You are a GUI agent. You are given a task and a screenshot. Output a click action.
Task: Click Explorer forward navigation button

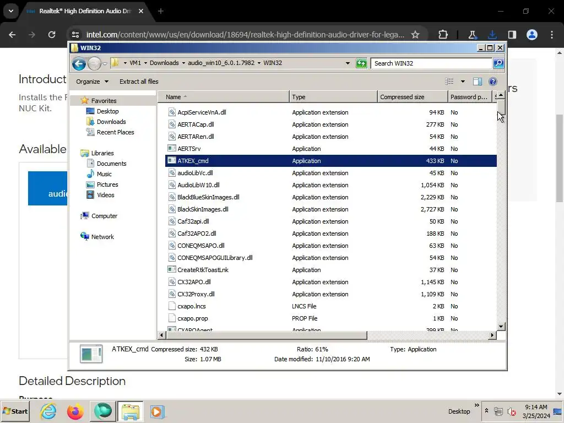(x=94, y=64)
